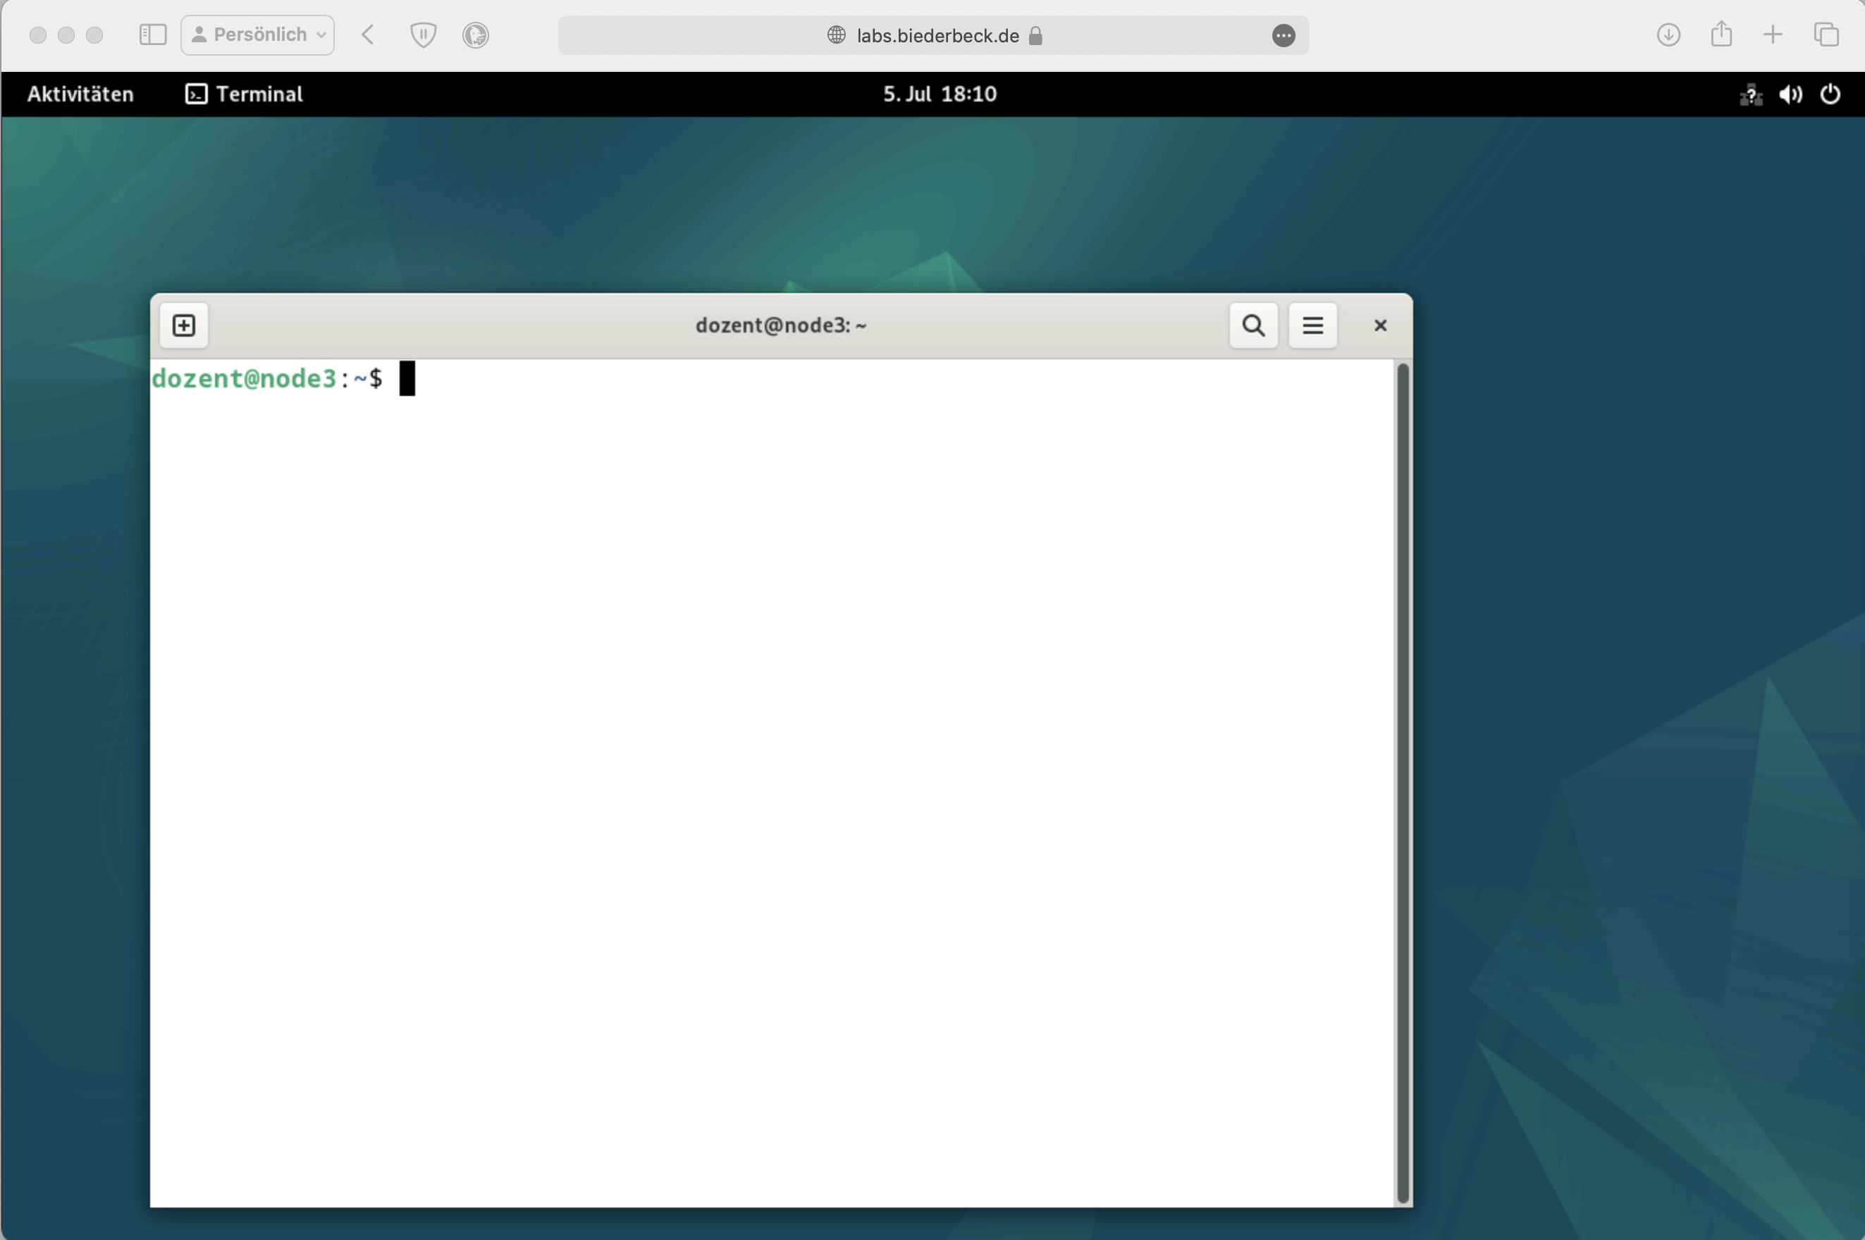Open the Safari share menu
This screenshot has width=1865, height=1240.
click(1721, 35)
